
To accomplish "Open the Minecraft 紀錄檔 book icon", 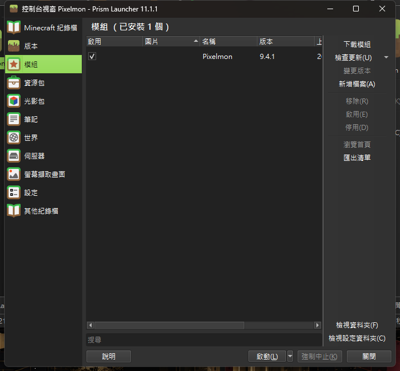I will (x=14, y=27).
